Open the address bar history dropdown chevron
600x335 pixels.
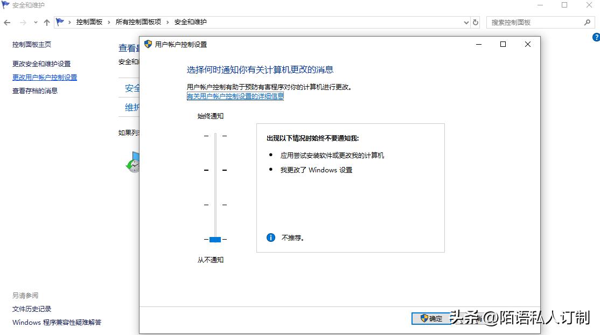pyautogui.click(x=466, y=22)
